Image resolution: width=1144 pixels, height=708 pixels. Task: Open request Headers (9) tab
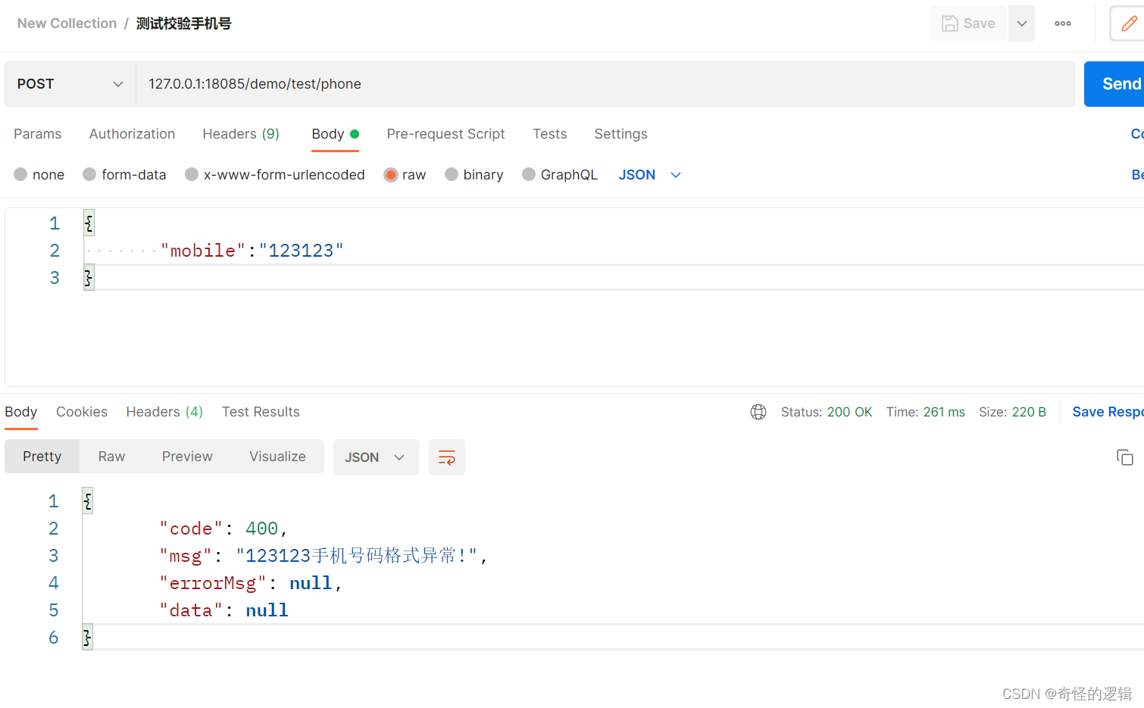coord(241,134)
